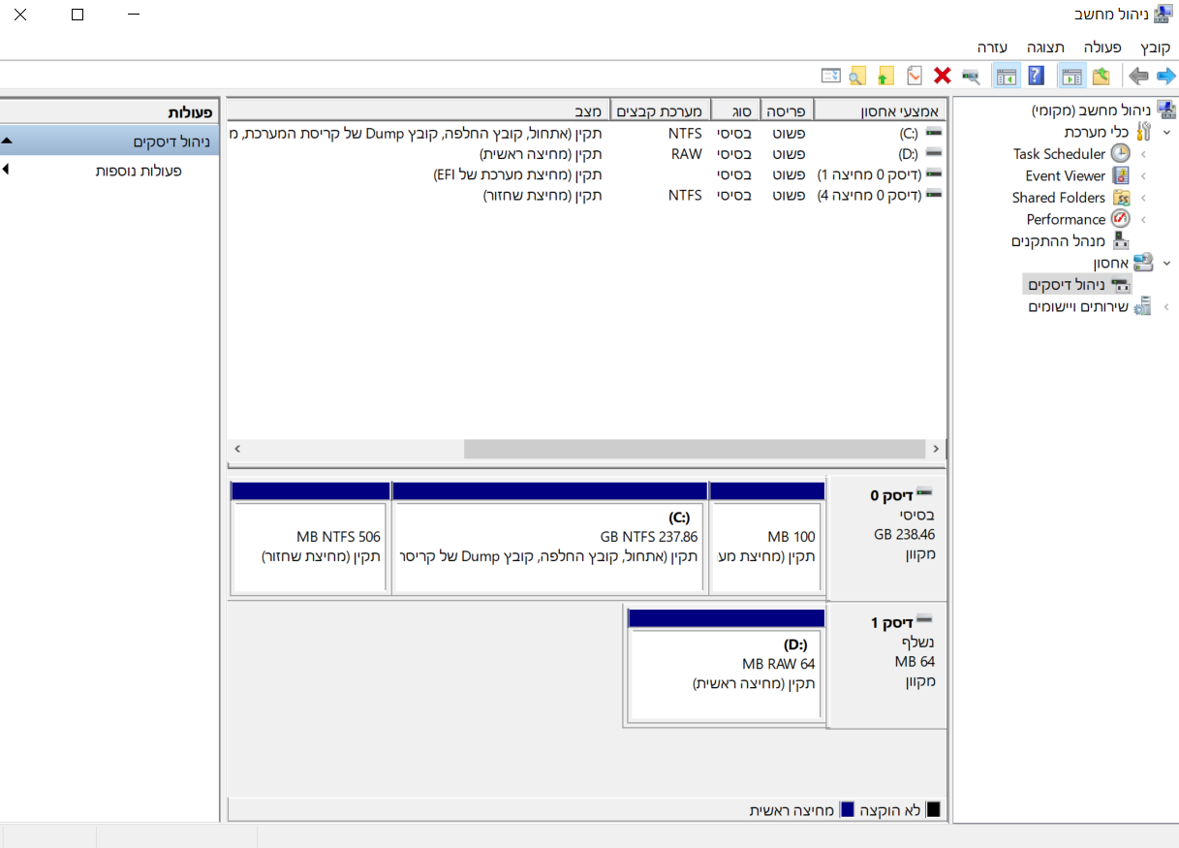Viewport: 1179px width, 848px height.
Task: Select the מנהל ההתקנים tree item
Action: 1070,241
